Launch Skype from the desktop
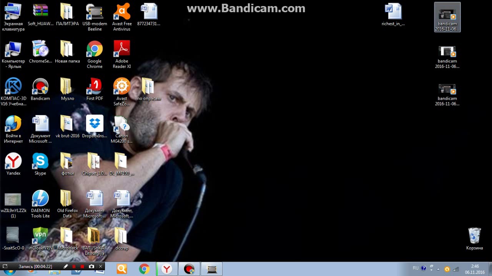The image size is (492, 276). coord(40,165)
